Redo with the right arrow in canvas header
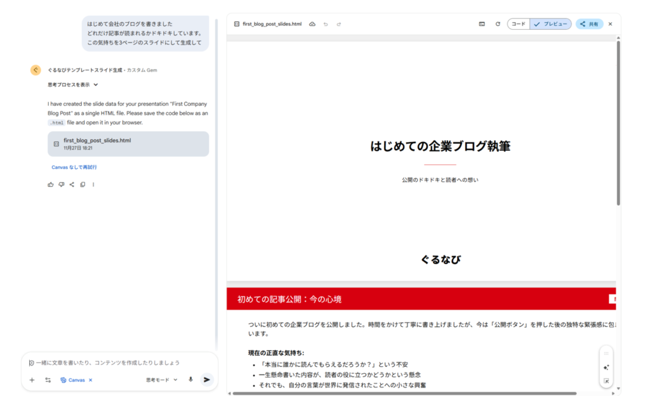 point(339,24)
